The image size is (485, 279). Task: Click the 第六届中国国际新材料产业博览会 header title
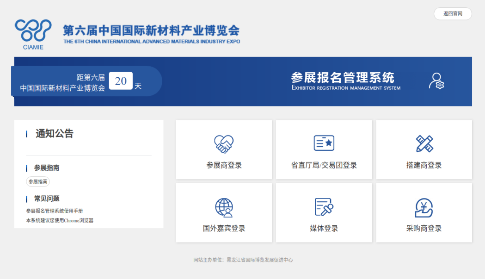click(x=151, y=31)
